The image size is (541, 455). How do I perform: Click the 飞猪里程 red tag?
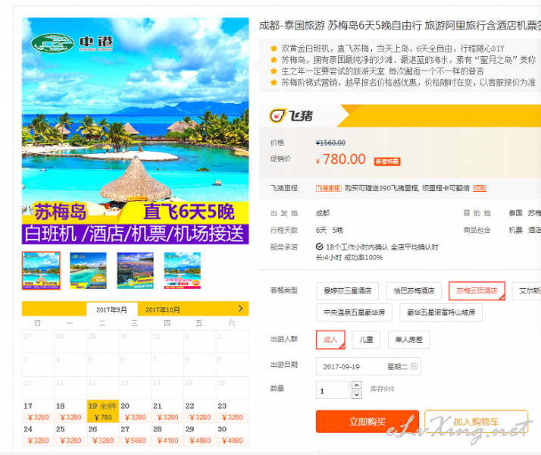click(329, 188)
